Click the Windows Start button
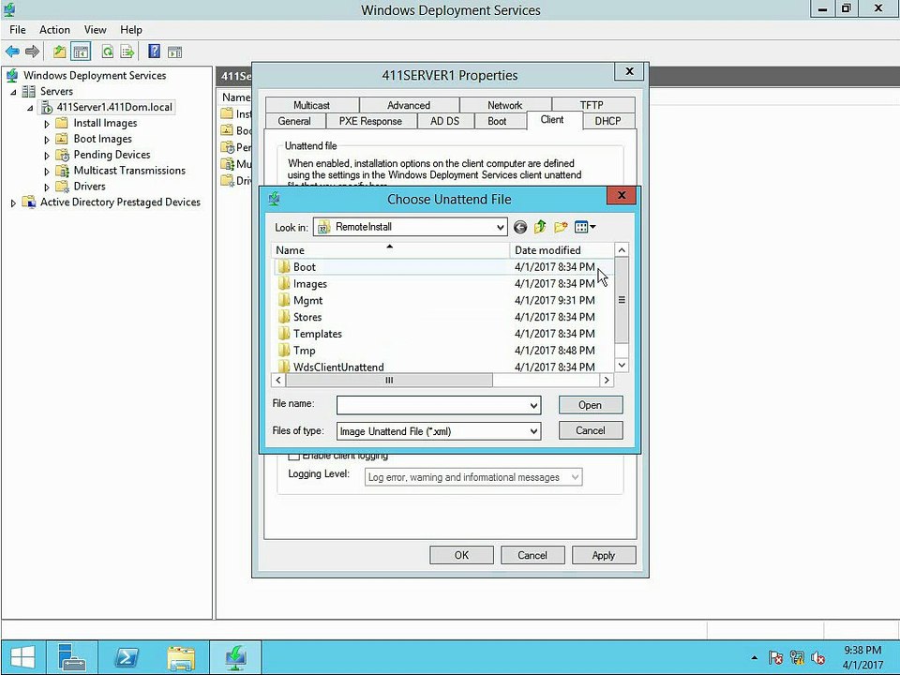 [x=22, y=657]
